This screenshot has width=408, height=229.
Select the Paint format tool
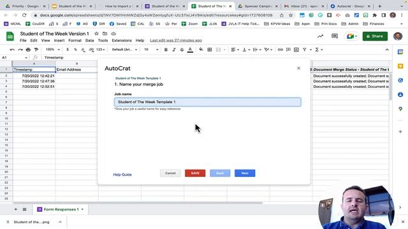pyautogui.click(x=36, y=50)
